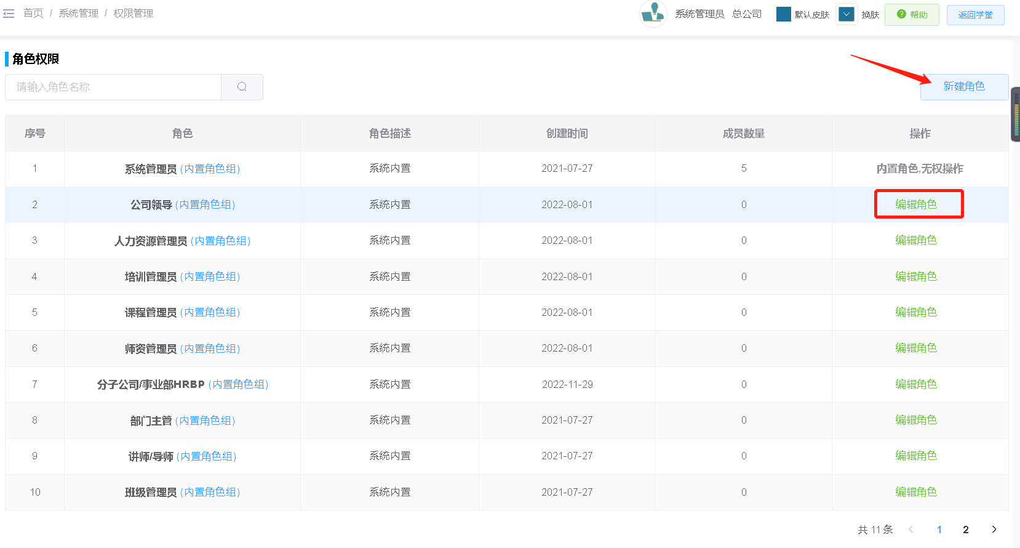
Task: Open the skin dropdown chevron
Action: coord(847,14)
